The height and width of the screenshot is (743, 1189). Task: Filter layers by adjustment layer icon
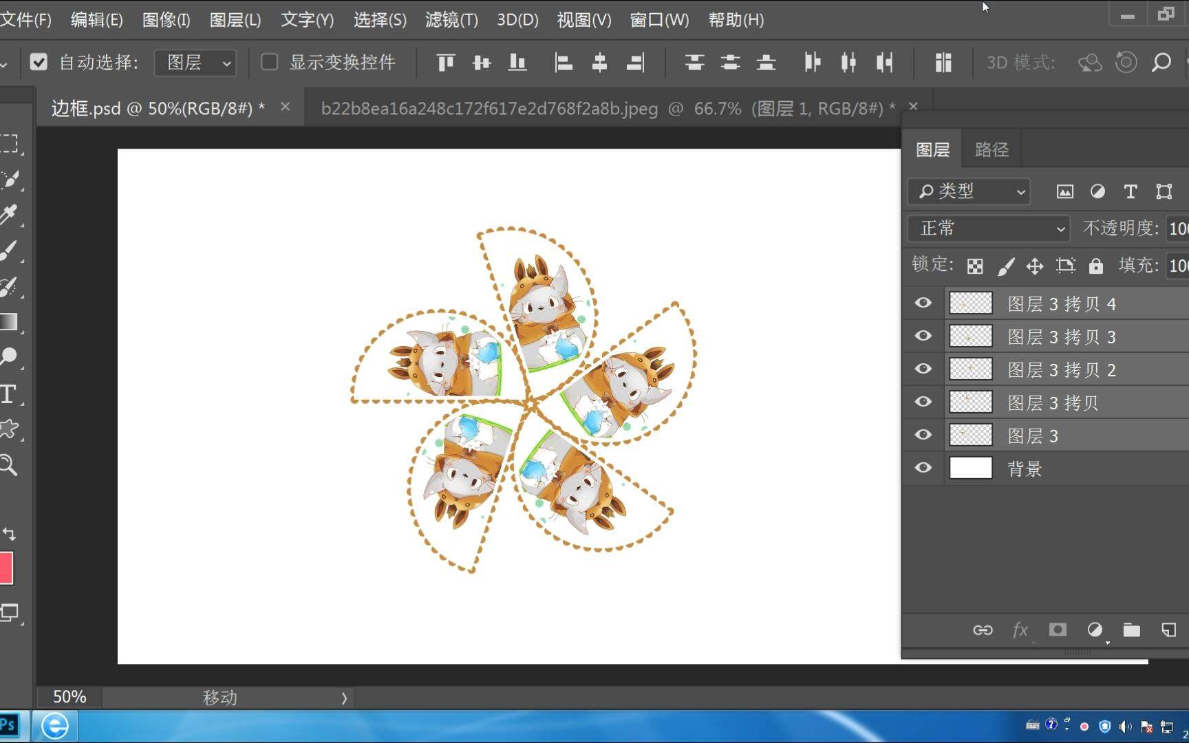1097,192
